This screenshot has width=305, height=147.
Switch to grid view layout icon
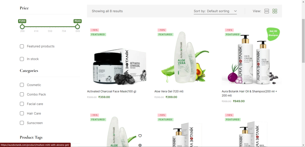275,11
